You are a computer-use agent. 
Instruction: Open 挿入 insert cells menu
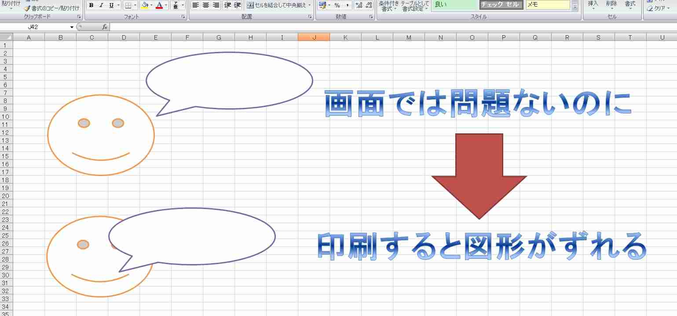pyautogui.click(x=593, y=5)
